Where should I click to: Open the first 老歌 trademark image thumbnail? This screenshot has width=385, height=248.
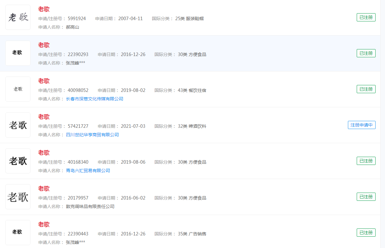(18, 17)
